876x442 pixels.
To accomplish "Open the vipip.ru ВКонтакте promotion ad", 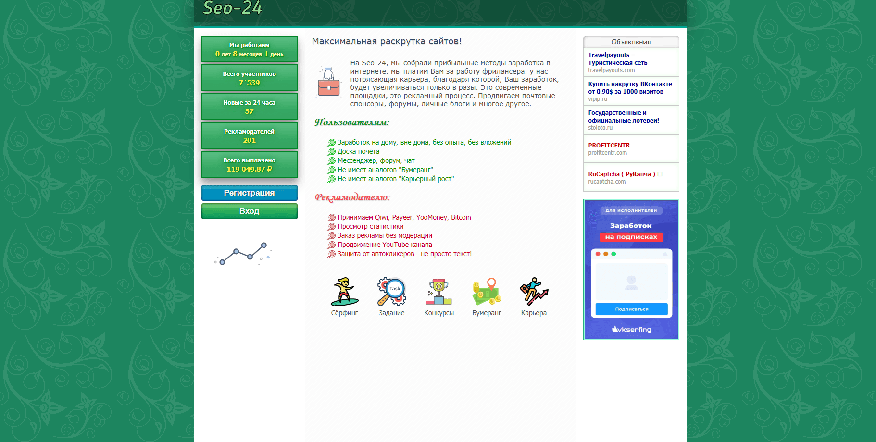I will click(630, 87).
